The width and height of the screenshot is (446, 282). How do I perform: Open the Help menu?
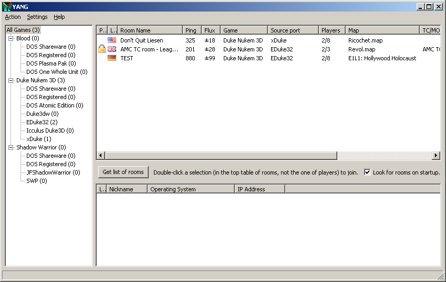(59, 17)
